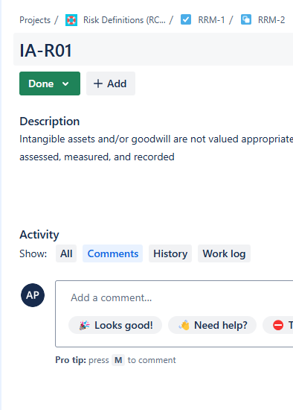Open the RRM-1 breadcrumb link
Image resolution: width=293 pixels, height=410 pixels.
211,20
